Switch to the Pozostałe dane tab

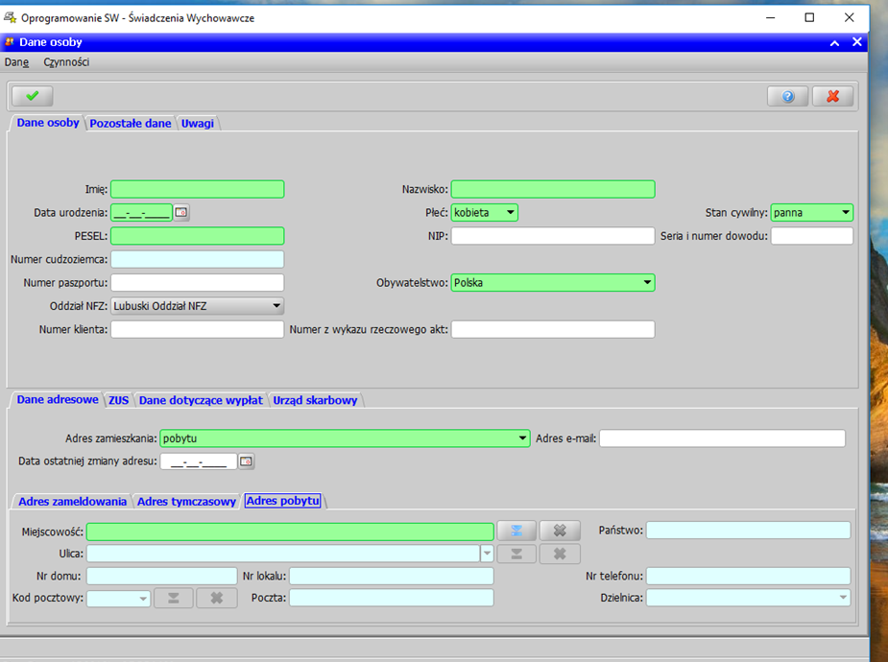[131, 124]
